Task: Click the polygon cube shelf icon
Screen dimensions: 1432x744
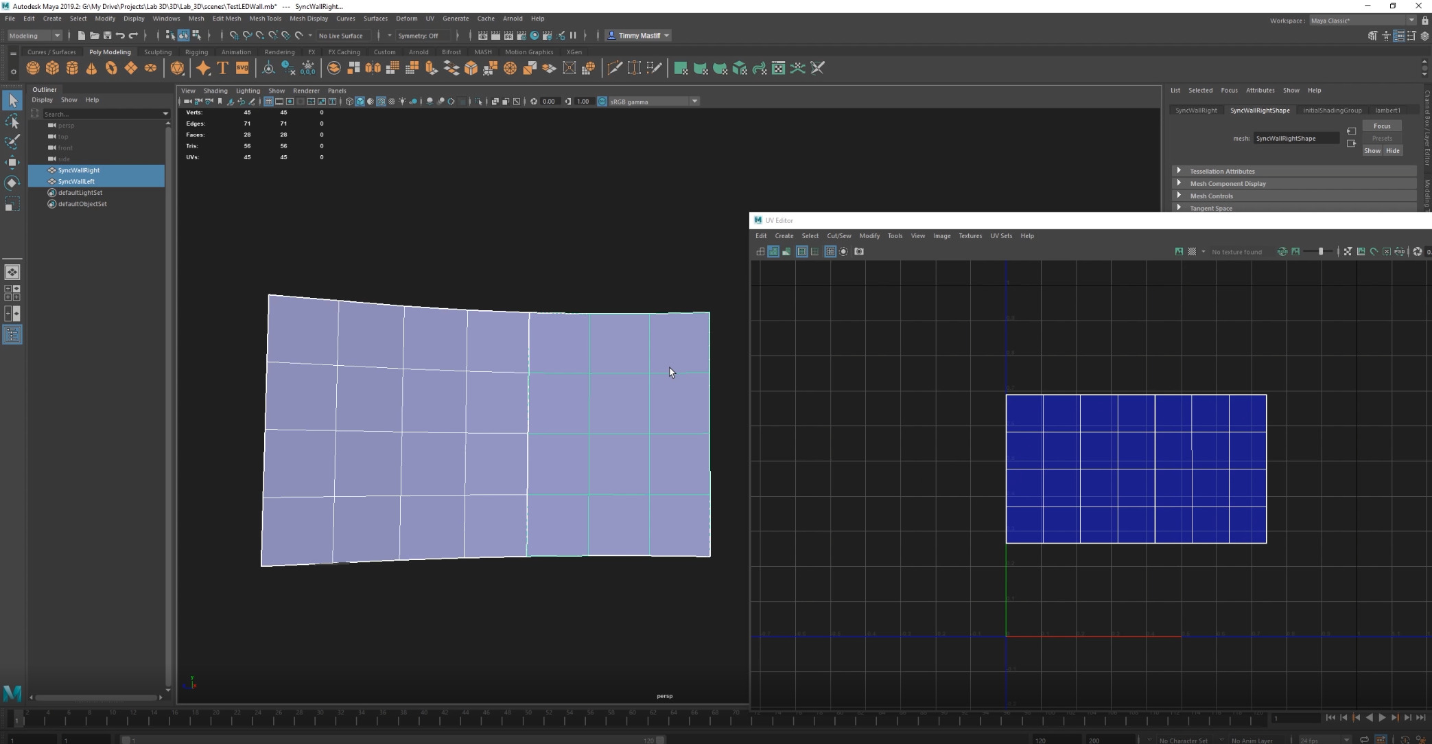Action: [x=52, y=68]
